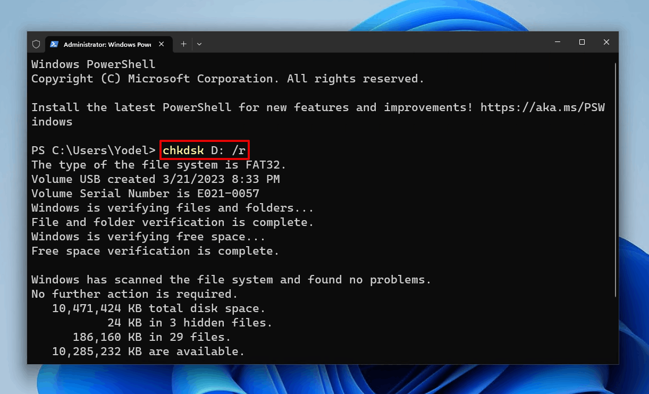Click the https://aka.ms/PSW link text
This screenshot has height=394, width=649.
(x=543, y=107)
